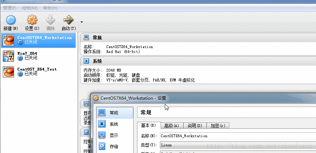Click the Red Hat (64-bit) OS text

point(123,52)
